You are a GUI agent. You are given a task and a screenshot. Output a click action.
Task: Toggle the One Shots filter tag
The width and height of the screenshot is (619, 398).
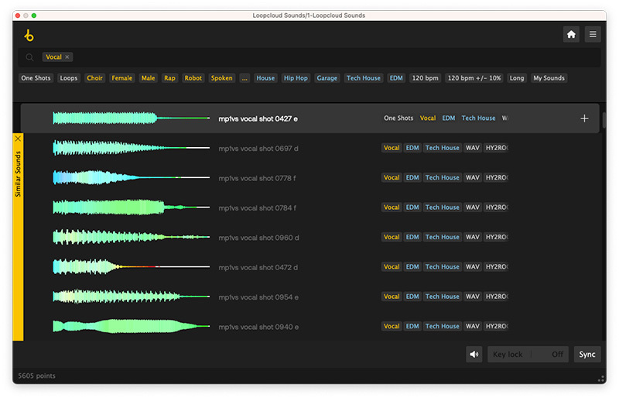click(x=36, y=78)
